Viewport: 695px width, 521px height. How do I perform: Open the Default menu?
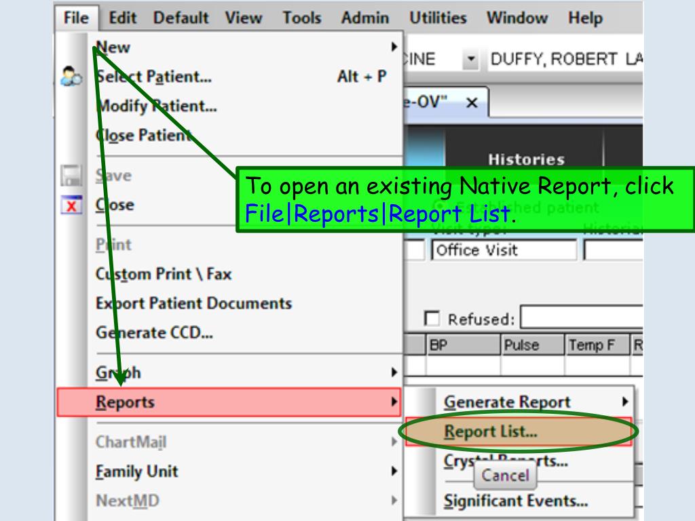(181, 18)
